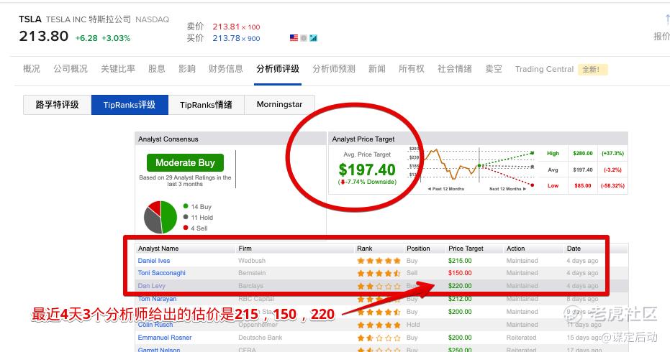The width and height of the screenshot is (670, 352).
Task: Open analyst Toni Sacconaghi's profile link
Action: pyautogui.click(x=161, y=273)
